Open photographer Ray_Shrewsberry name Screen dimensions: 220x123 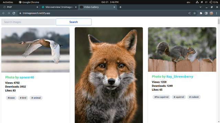point(179,77)
